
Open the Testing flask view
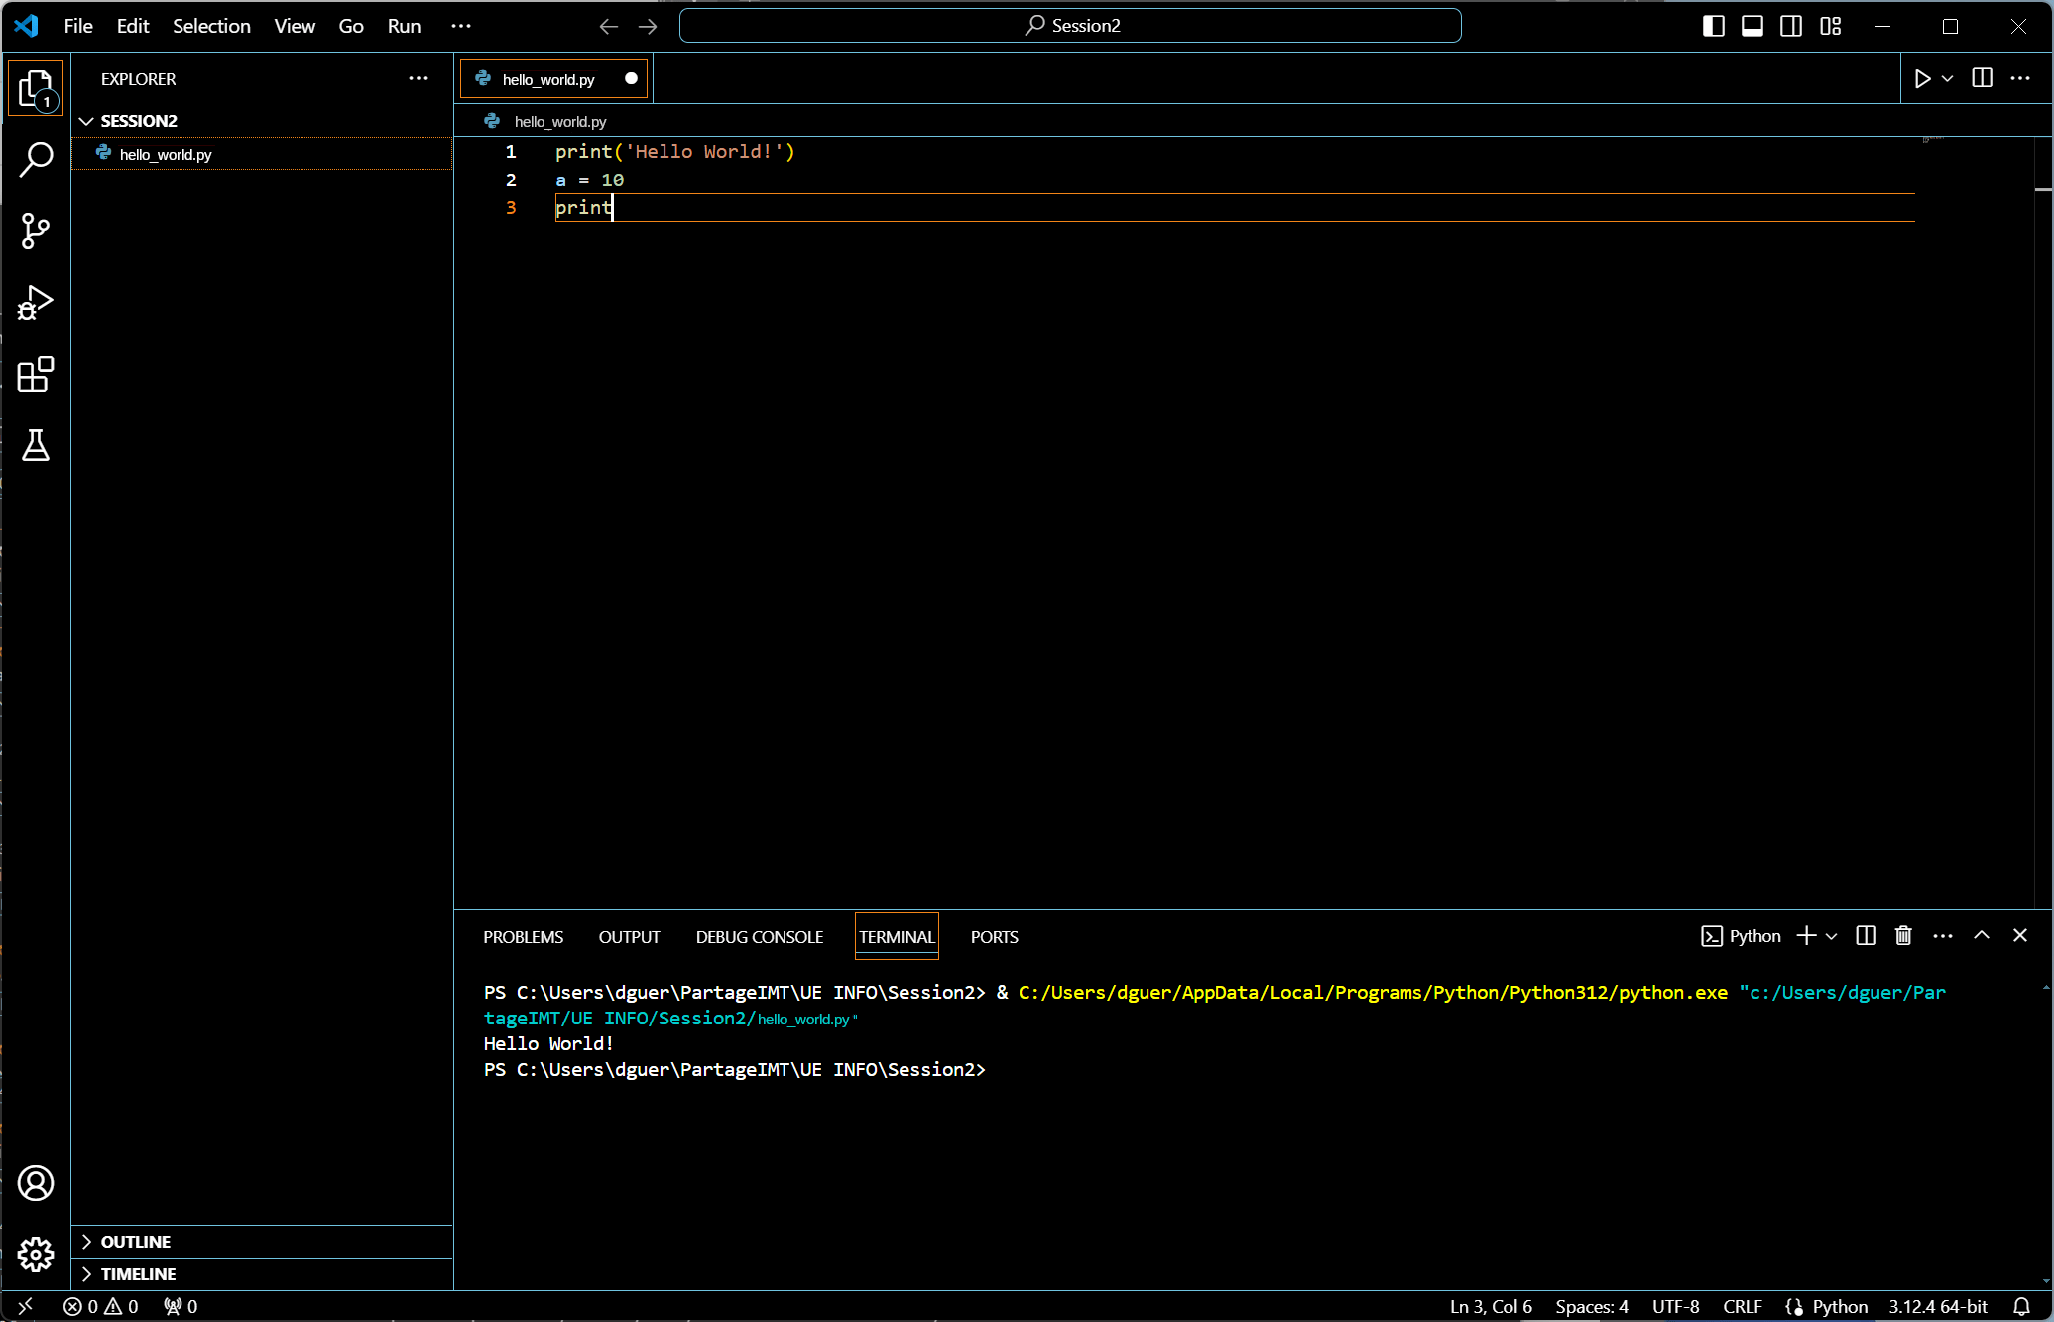pyautogui.click(x=36, y=446)
